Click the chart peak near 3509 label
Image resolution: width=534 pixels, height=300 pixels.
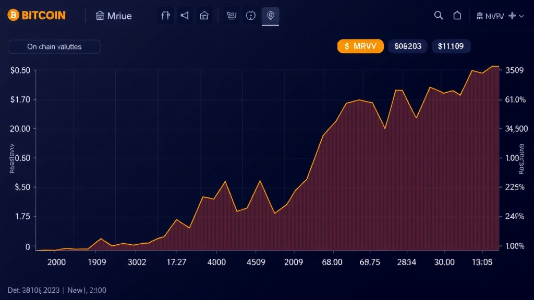coord(494,67)
